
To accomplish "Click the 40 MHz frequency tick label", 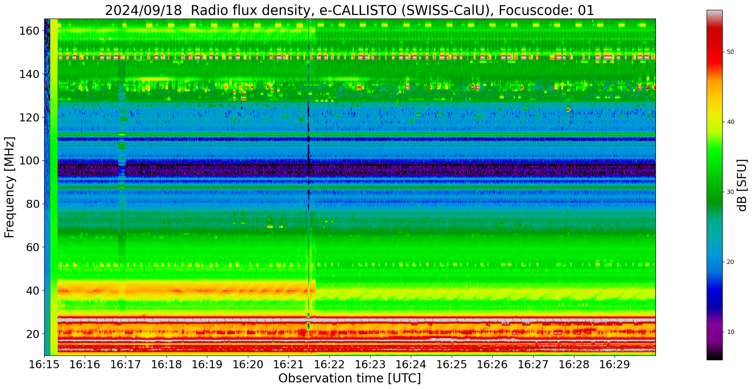I will 33,291.
